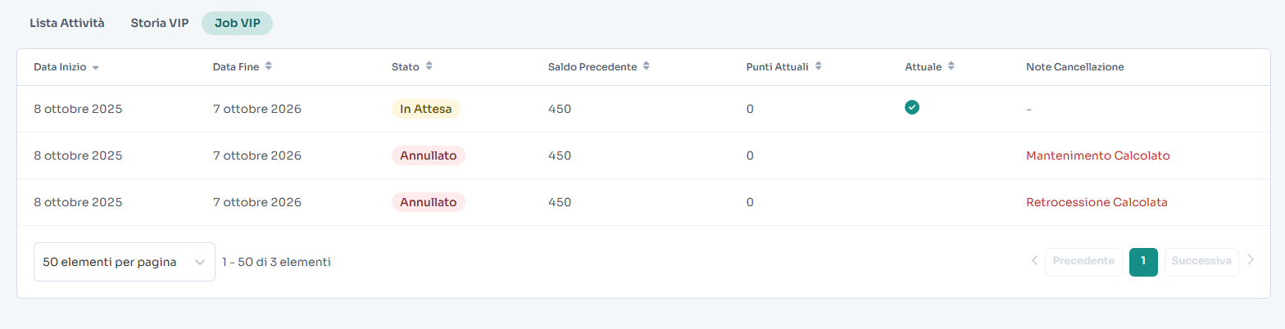Click the In Attesa status badge

click(426, 109)
